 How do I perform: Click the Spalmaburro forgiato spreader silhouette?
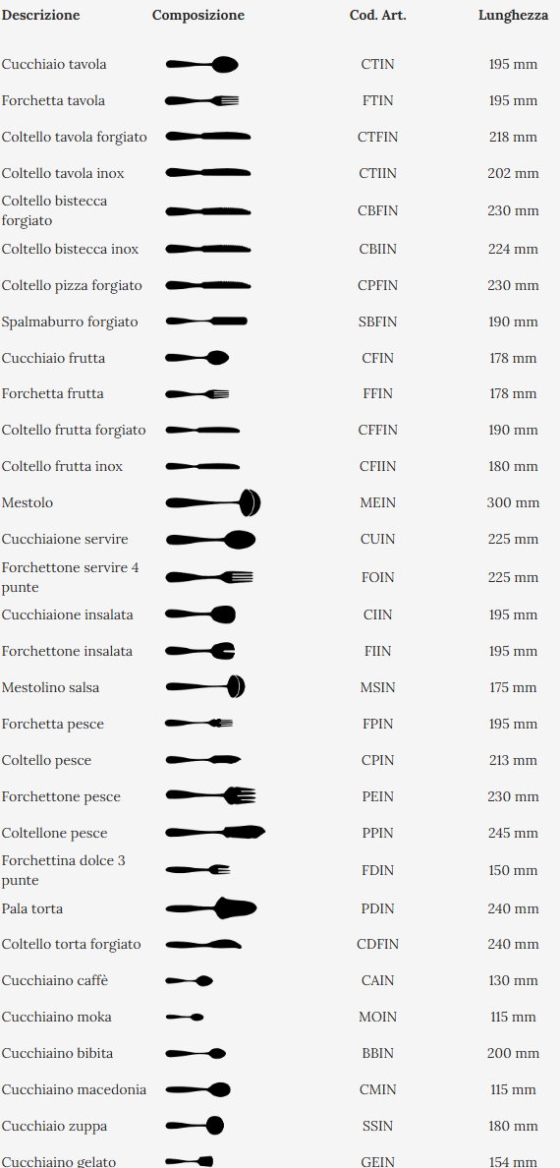click(206, 321)
